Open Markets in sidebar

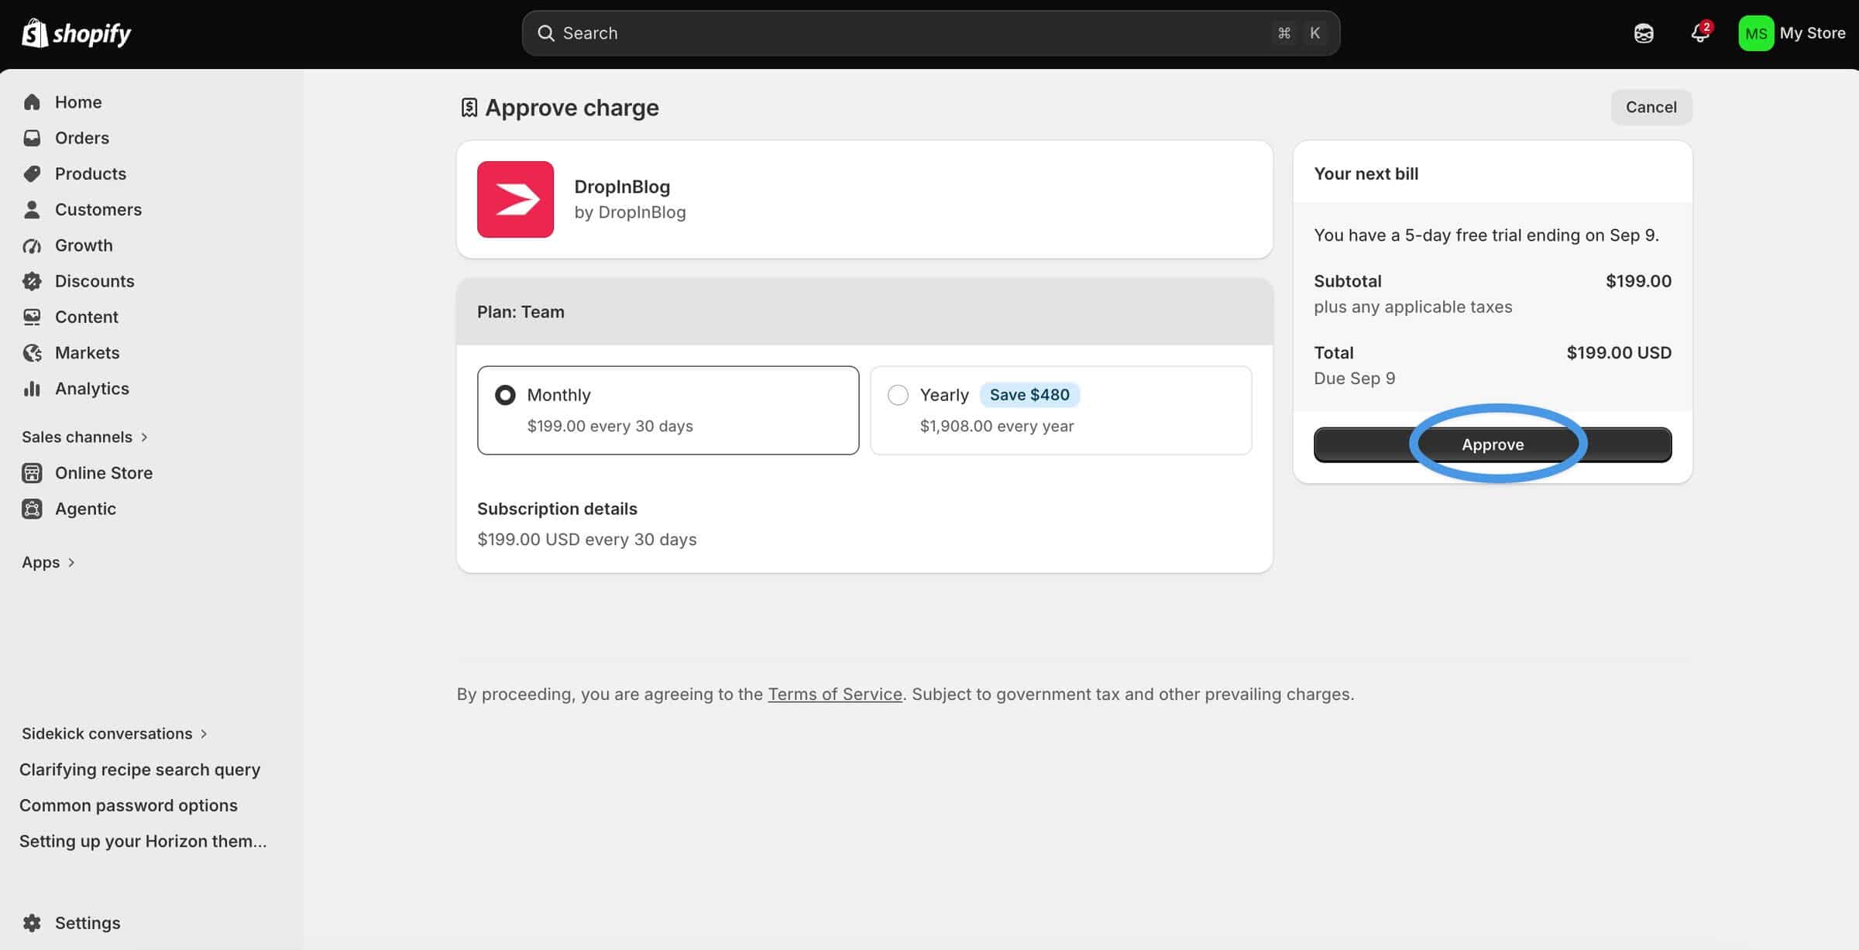coord(88,353)
